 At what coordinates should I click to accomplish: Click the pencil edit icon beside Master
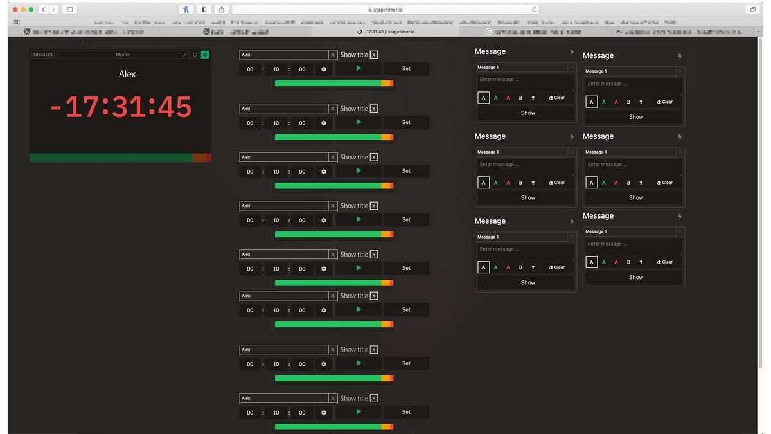(x=185, y=55)
